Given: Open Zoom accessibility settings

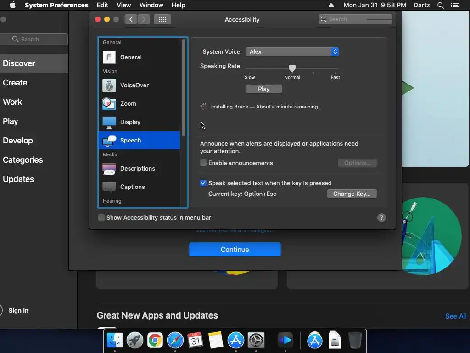Looking at the screenshot, I should click(x=140, y=103).
